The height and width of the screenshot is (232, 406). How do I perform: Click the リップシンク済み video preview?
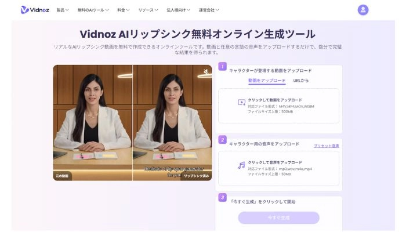click(x=172, y=123)
